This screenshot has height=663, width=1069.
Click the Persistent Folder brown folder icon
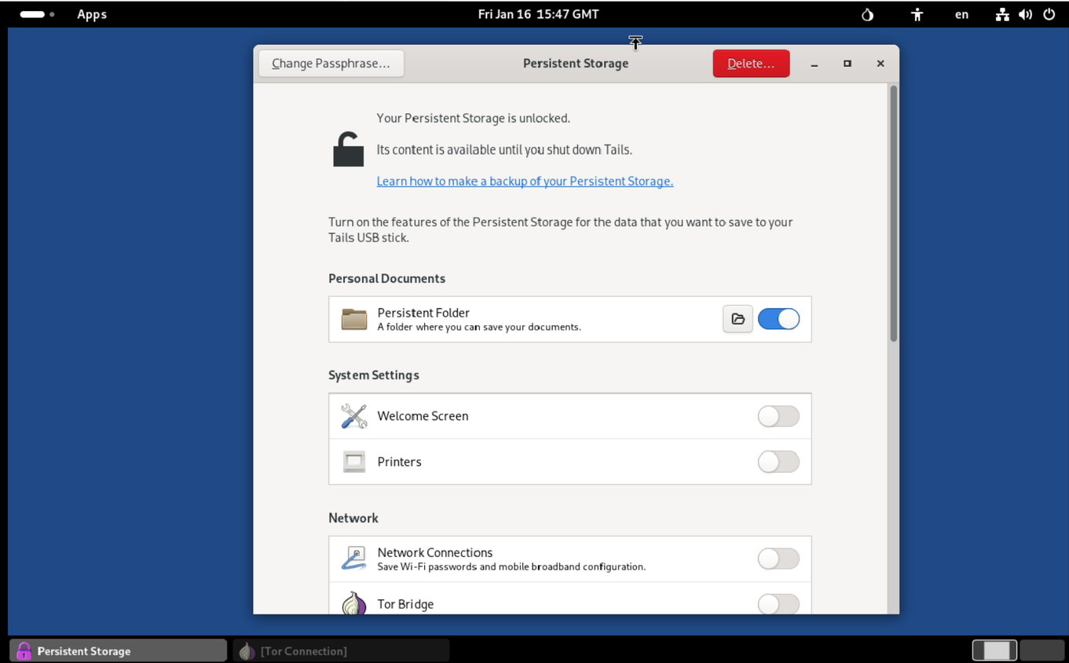354,319
